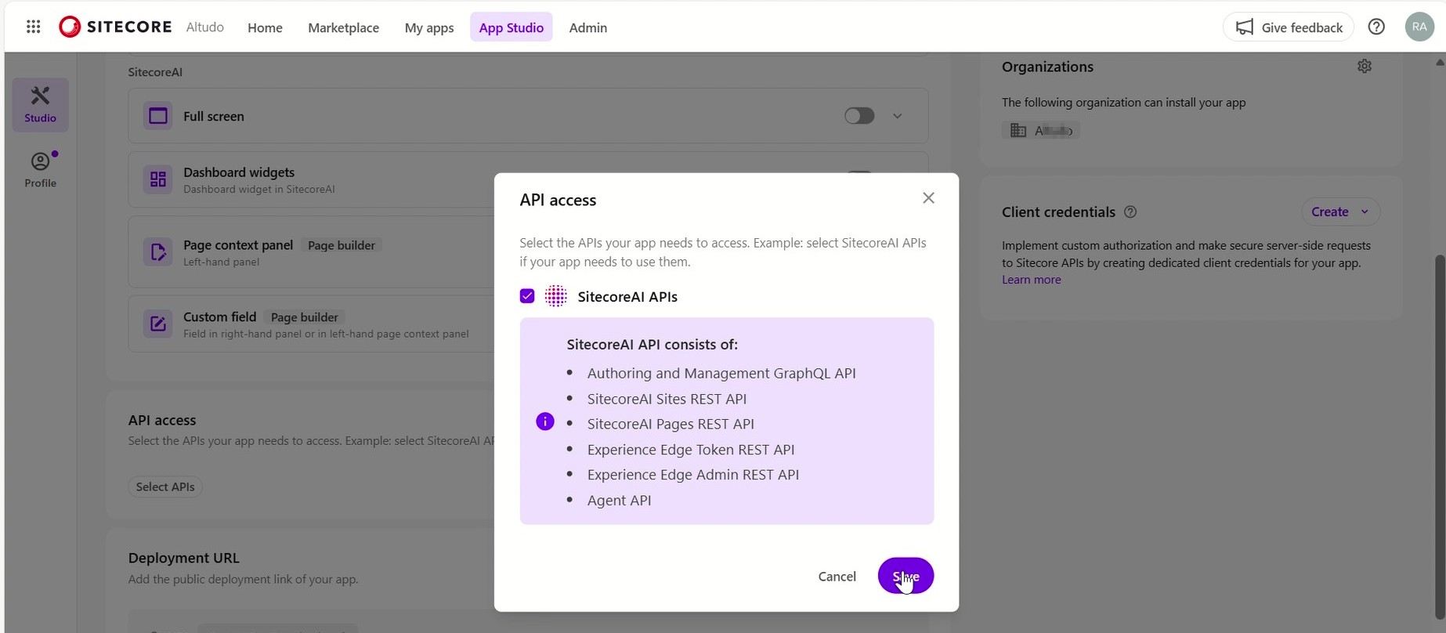Screen dimensions: 1446x633
Task: Uncheck the SitecoreAI APIs checkbox
Action: [x=527, y=296]
